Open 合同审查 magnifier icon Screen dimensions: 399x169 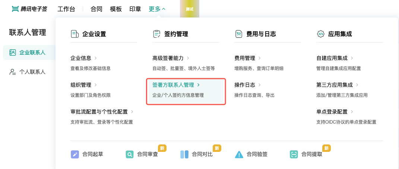click(x=130, y=154)
